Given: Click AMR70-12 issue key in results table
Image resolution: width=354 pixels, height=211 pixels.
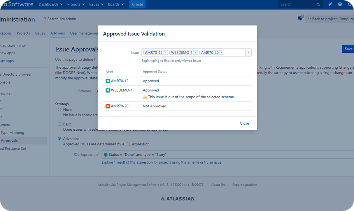Looking at the screenshot, I should (x=119, y=81).
